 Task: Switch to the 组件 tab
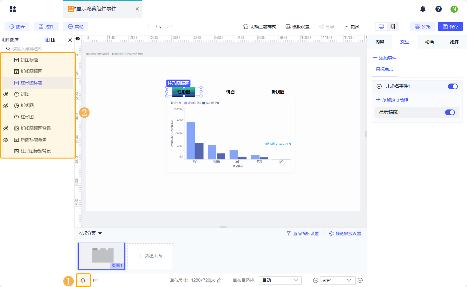pyautogui.click(x=454, y=42)
